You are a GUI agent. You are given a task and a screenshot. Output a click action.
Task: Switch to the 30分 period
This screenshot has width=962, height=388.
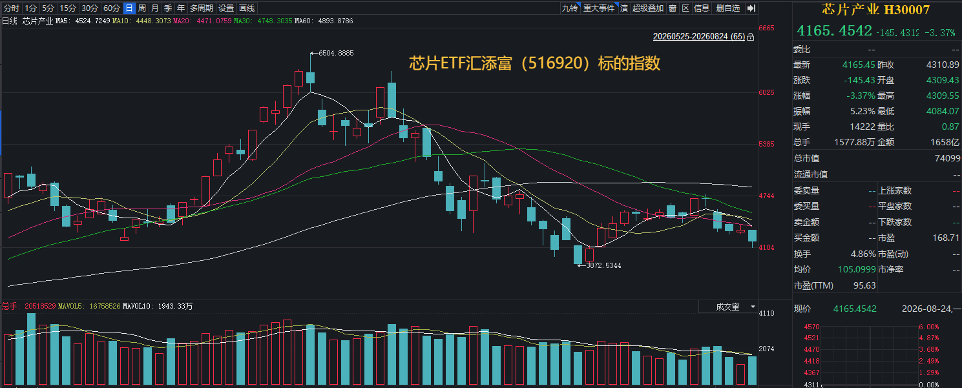tap(89, 8)
